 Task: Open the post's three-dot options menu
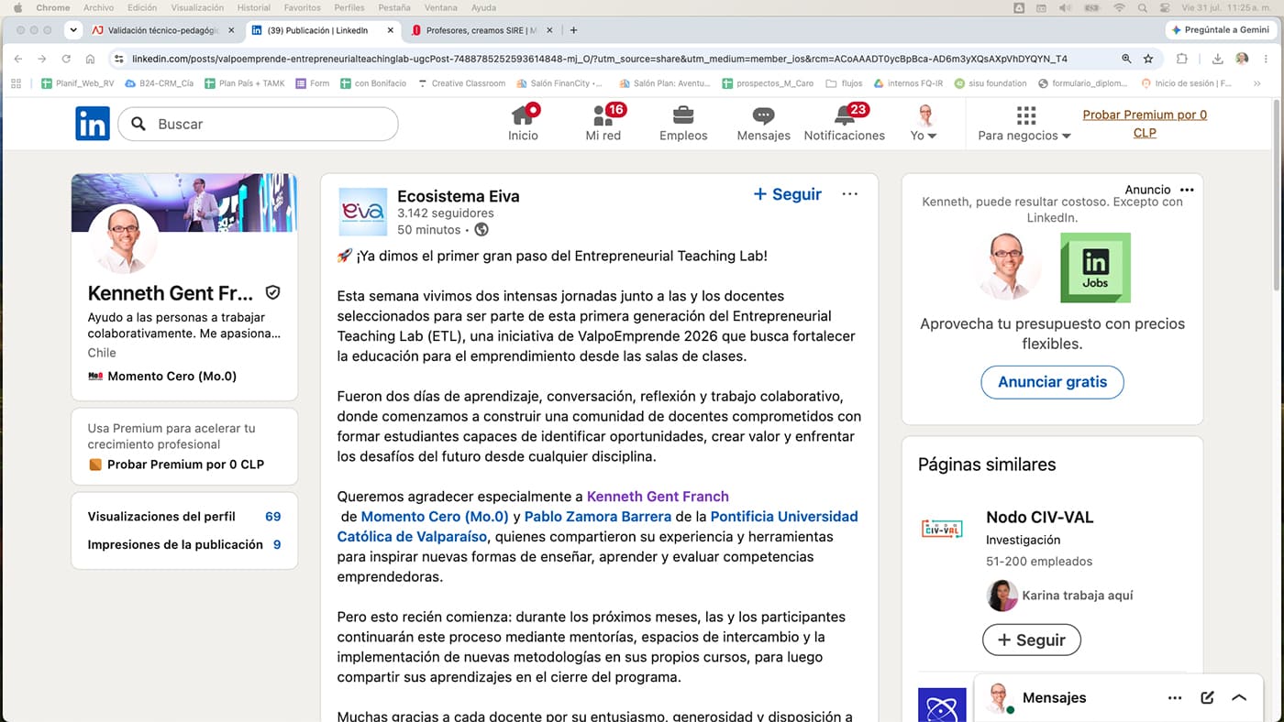(x=850, y=194)
